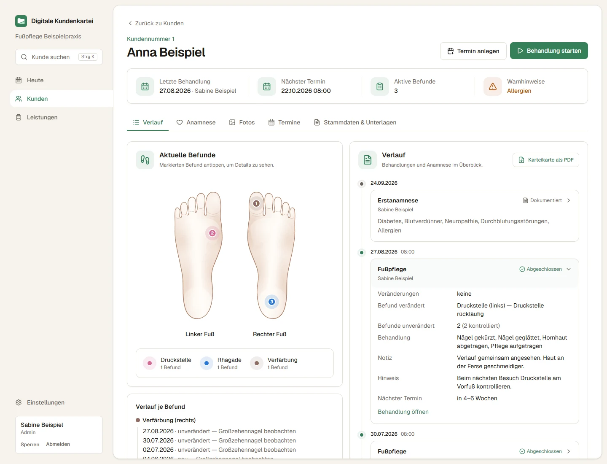This screenshot has height=464, width=607.
Task: Click the Abgeschlossen check icon for 27.08.2026
Action: pos(522,269)
